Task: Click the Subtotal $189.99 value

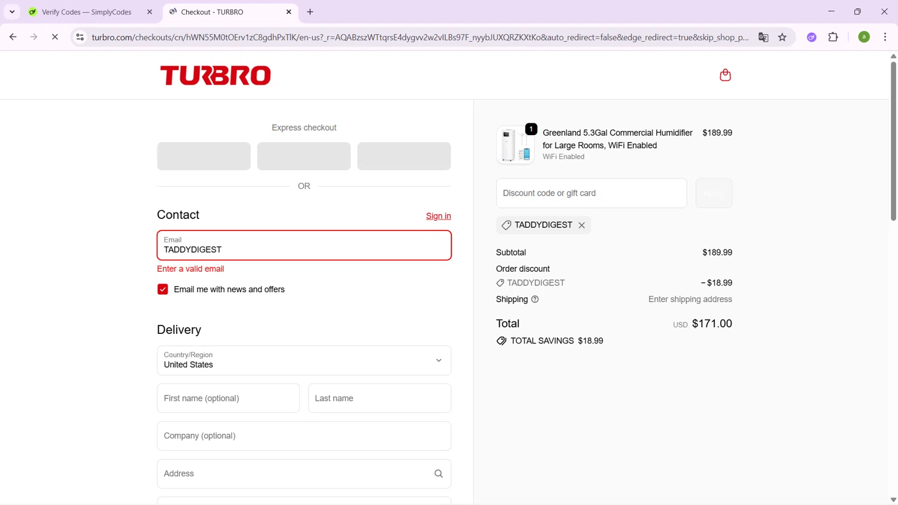Action: pos(717,252)
